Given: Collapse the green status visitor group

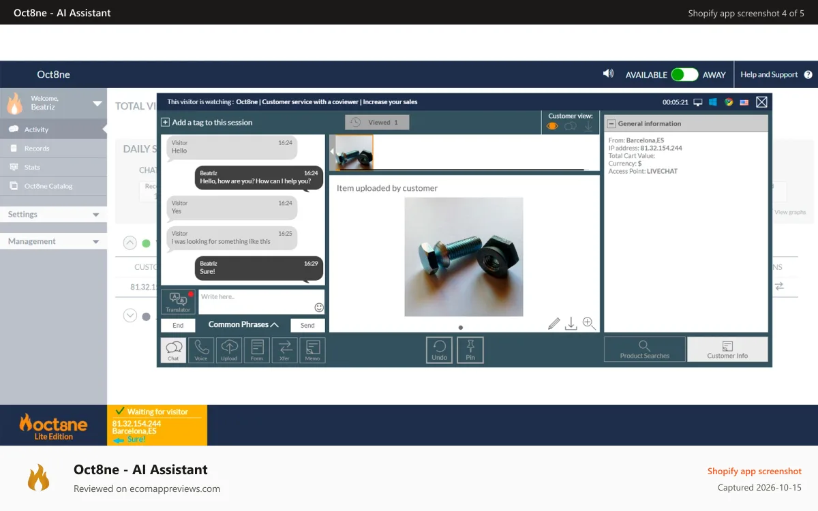Looking at the screenshot, I should (130, 243).
